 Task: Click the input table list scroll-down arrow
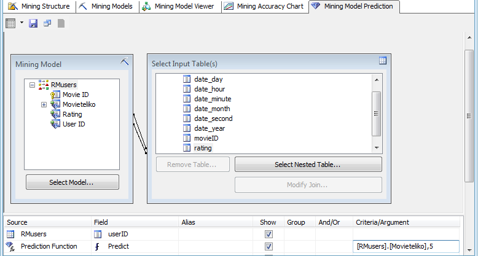tap(377, 148)
